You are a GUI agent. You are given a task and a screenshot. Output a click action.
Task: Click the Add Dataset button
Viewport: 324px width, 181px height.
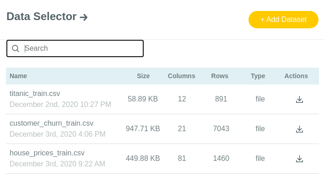283,20
